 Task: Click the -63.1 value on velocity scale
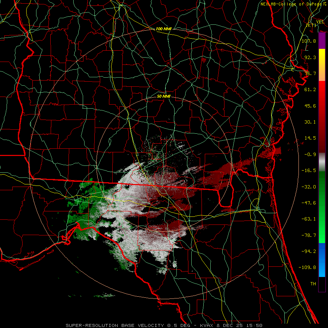[309, 219]
